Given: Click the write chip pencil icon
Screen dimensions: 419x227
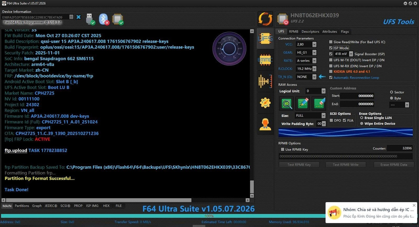Looking at the screenshot, I should [303, 103].
